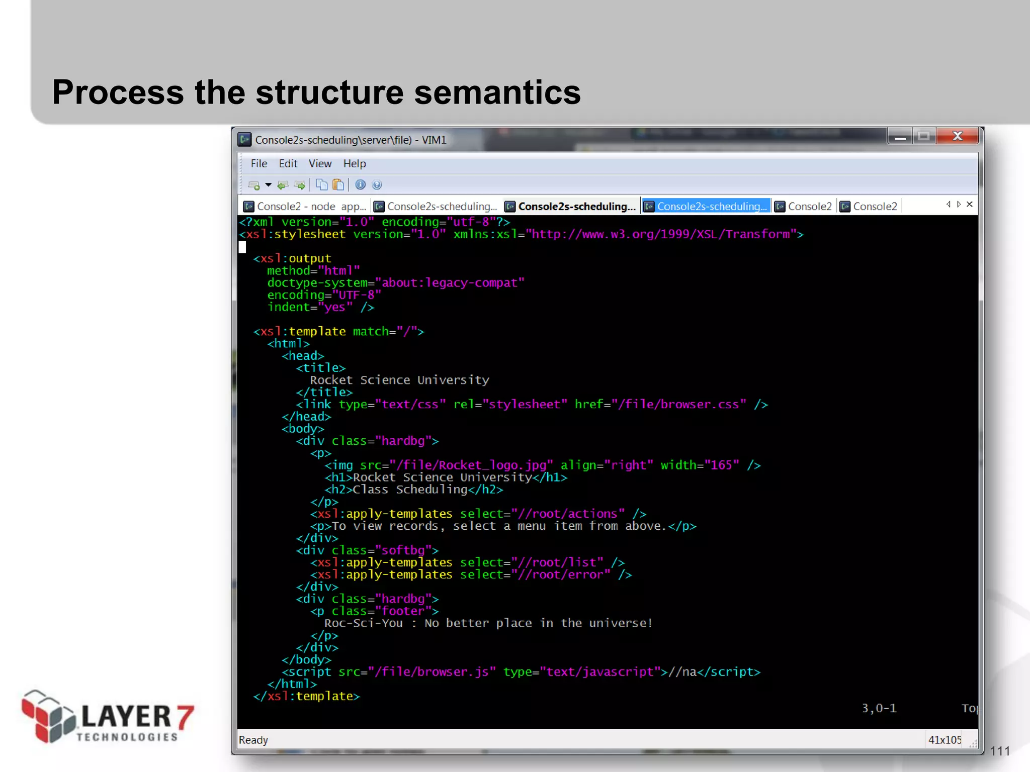Image resolution: width=1030 pixels, height=772 pixels.
Task: Click the '41x105' status bar size indicator
Action: (945, 740)
